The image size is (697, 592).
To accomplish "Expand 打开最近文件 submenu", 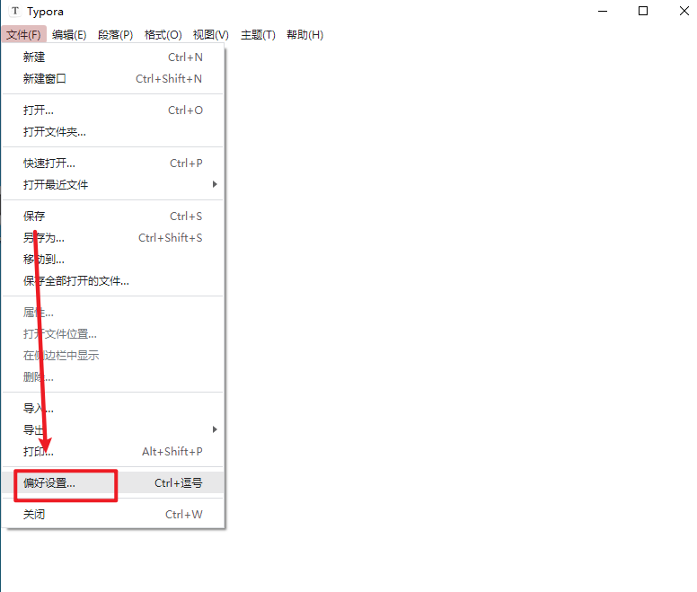I will [56, 185].
